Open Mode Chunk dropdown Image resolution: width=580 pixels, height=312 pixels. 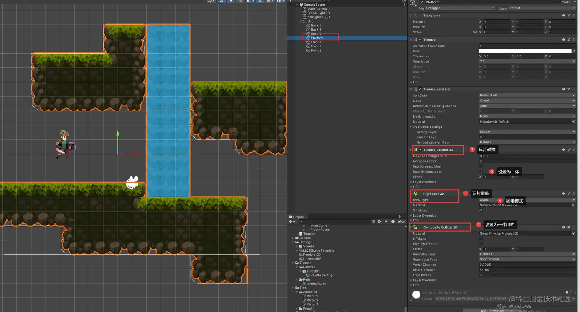(527, 101)
